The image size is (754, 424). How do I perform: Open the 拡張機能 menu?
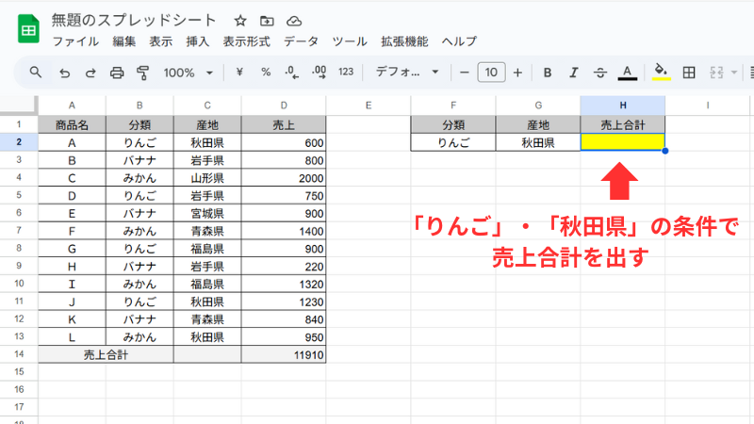point(404,41)
